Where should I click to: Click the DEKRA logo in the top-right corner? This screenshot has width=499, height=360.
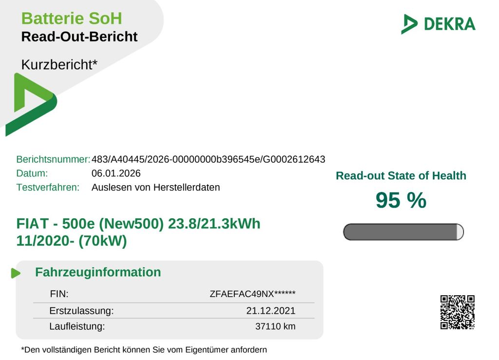438,24
